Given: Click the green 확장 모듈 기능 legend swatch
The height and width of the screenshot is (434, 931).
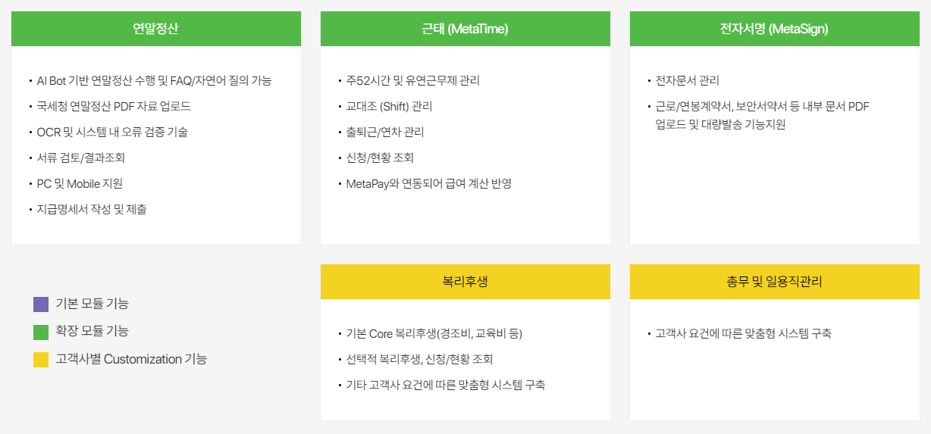Looking at the screenshot, I should (41, 332).
